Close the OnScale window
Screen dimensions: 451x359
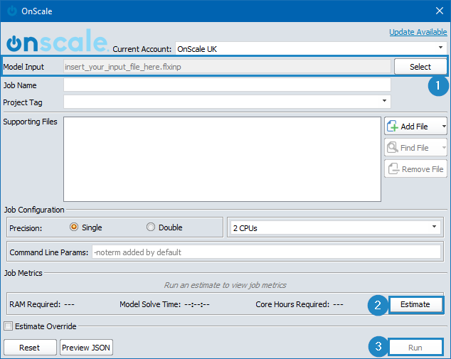point(439,11)
